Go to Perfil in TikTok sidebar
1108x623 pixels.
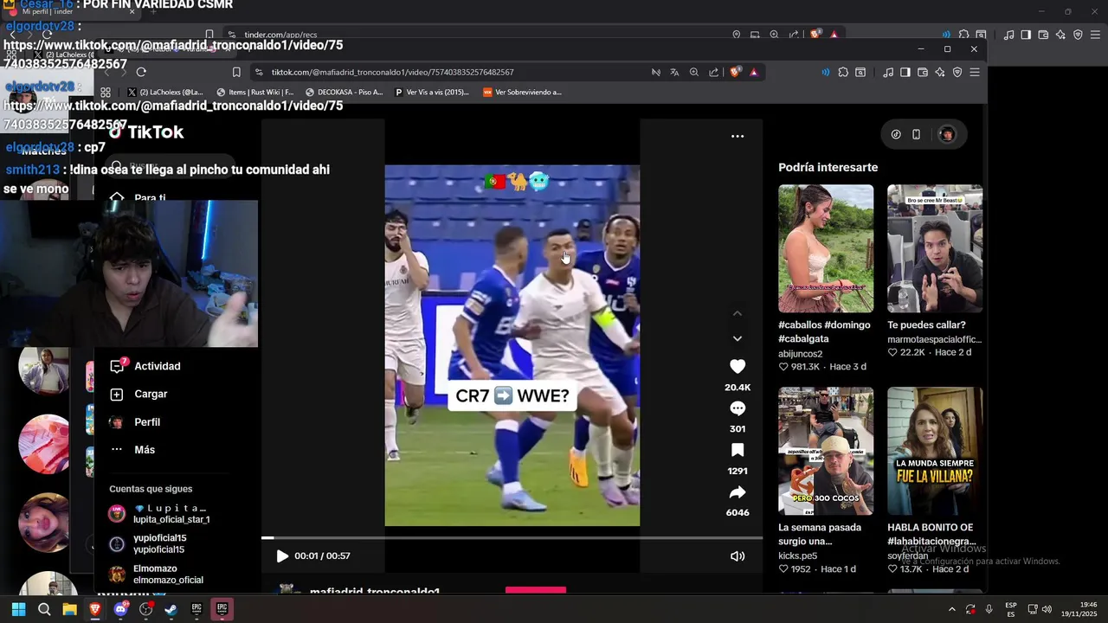point(135,422)
